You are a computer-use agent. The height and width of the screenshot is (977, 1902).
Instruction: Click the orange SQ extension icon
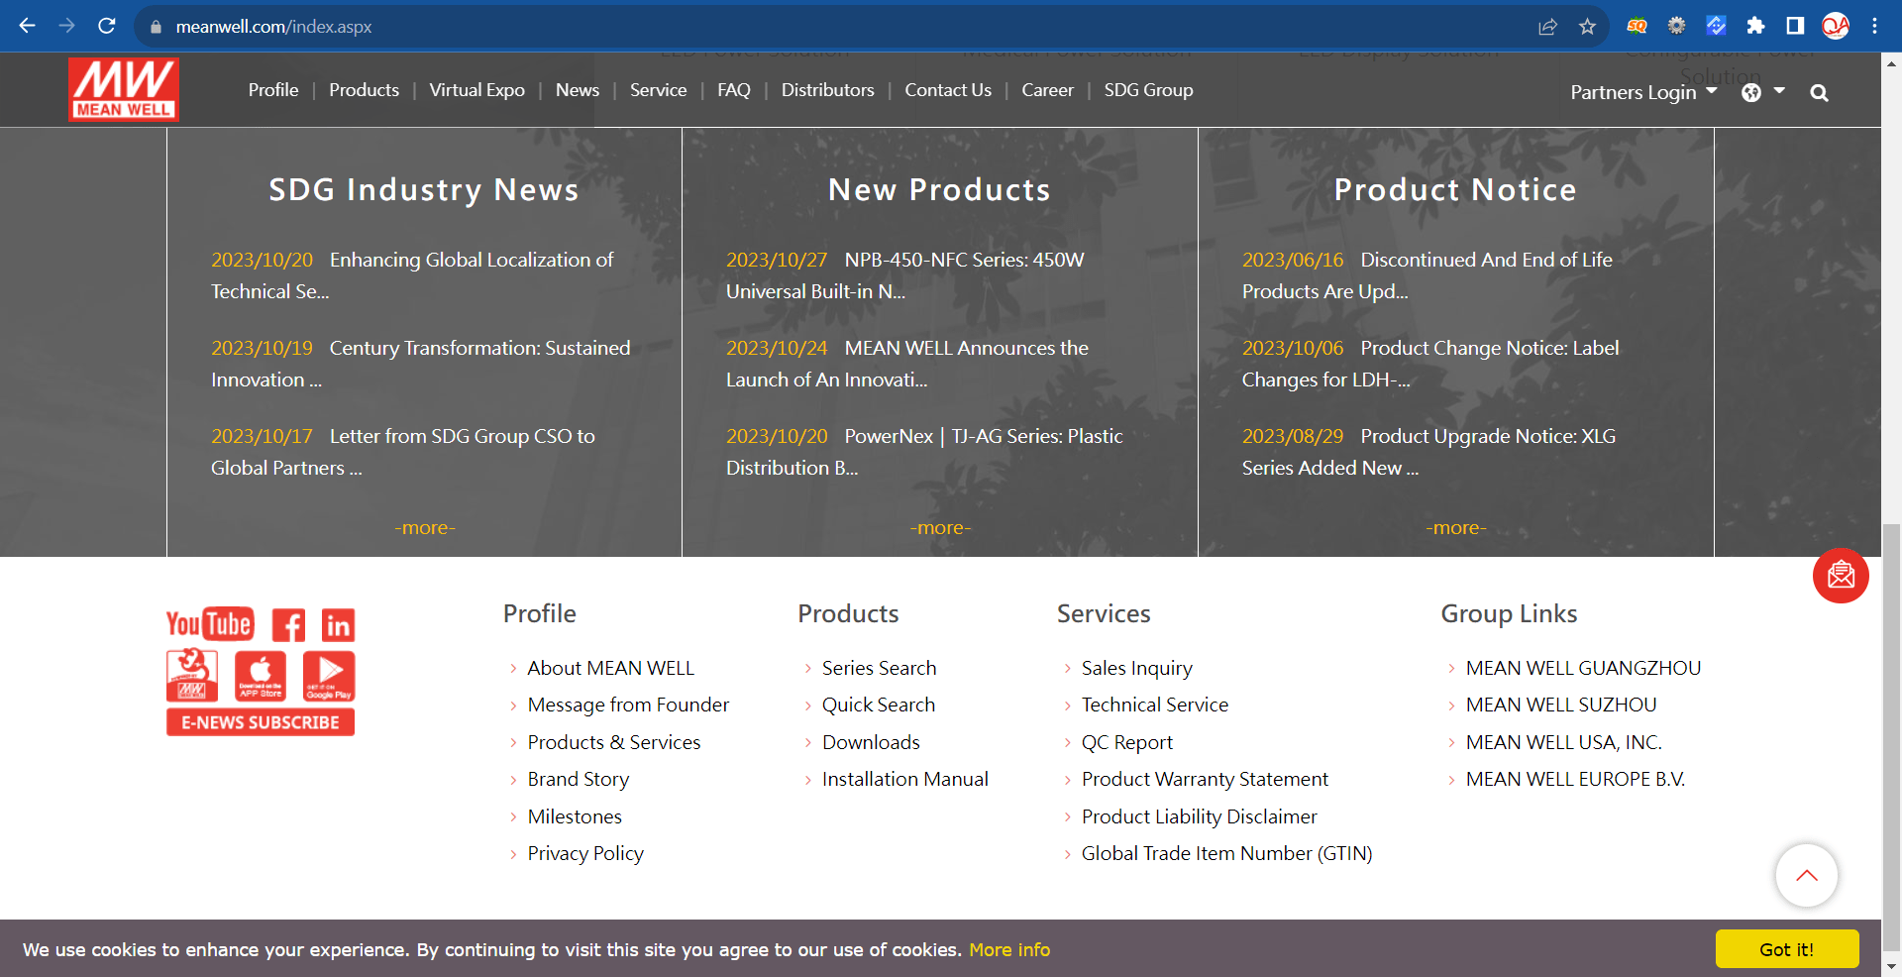click(x=1637, y=26)
